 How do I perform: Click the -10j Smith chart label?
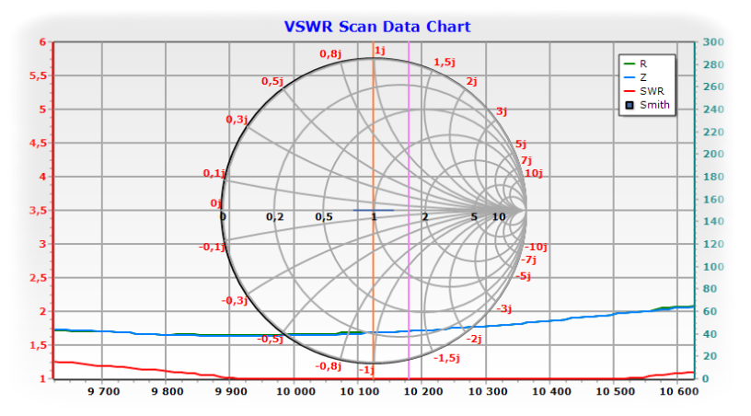[x=536, y=247]
